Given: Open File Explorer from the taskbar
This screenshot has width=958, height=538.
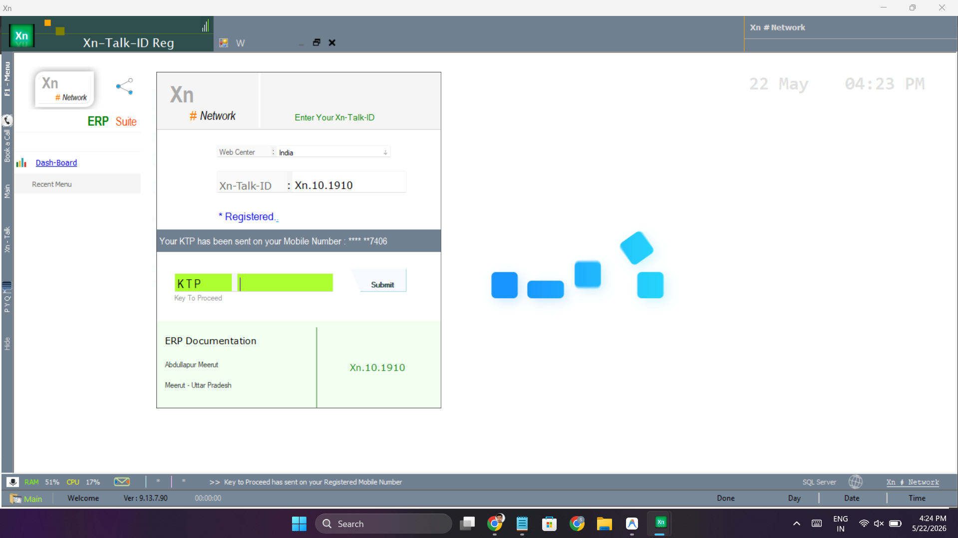Looking at the screenshot, I should point(604,524).
